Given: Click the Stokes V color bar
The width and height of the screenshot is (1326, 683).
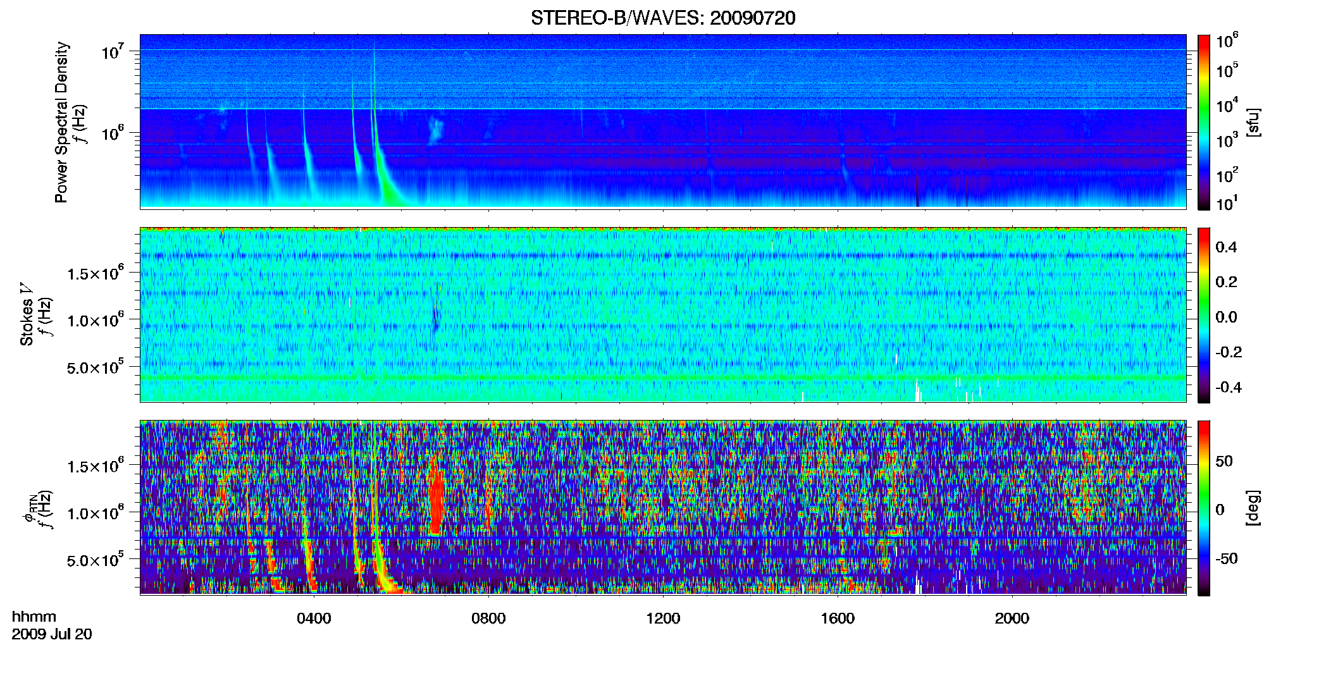Looking at the screenshot, I should coord(1204,315).
